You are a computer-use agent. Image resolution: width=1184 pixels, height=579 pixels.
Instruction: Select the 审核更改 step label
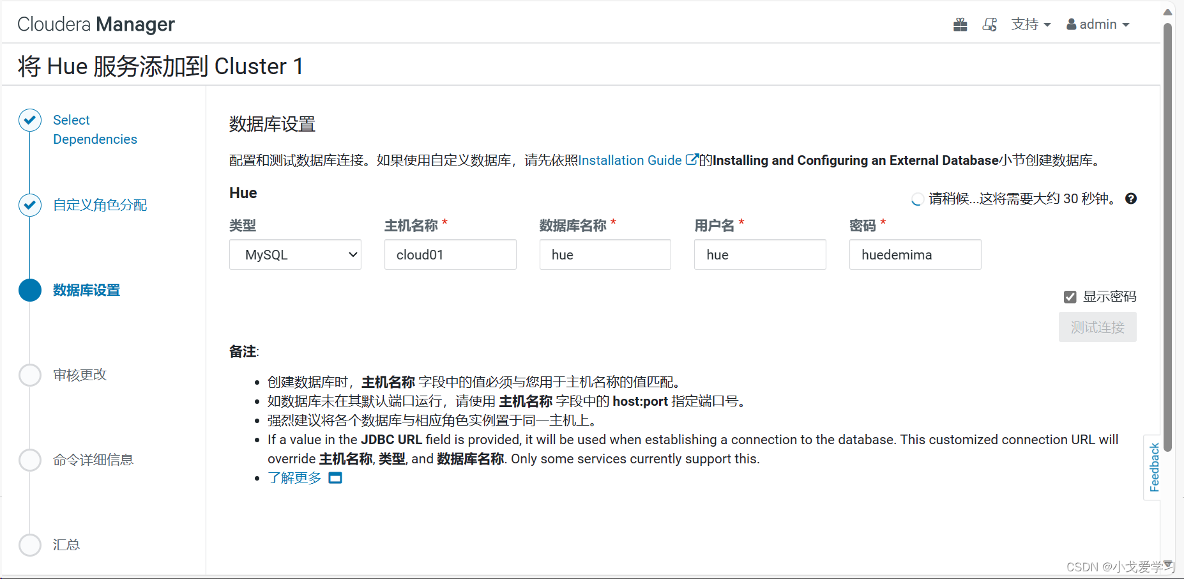pyautogui.click(x=80, y=375)
